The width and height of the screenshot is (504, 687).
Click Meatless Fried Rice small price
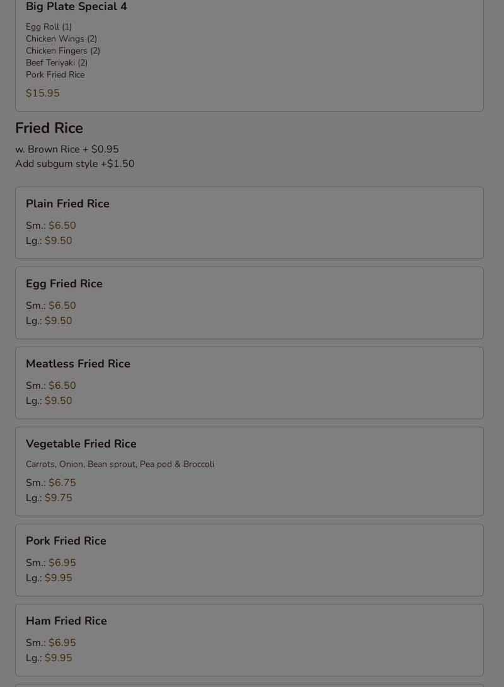[62, 386]
